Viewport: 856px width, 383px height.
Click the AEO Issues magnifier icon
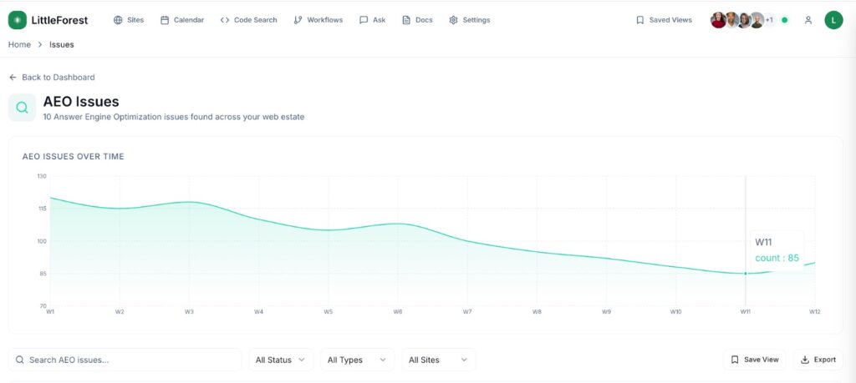point(22,108)
